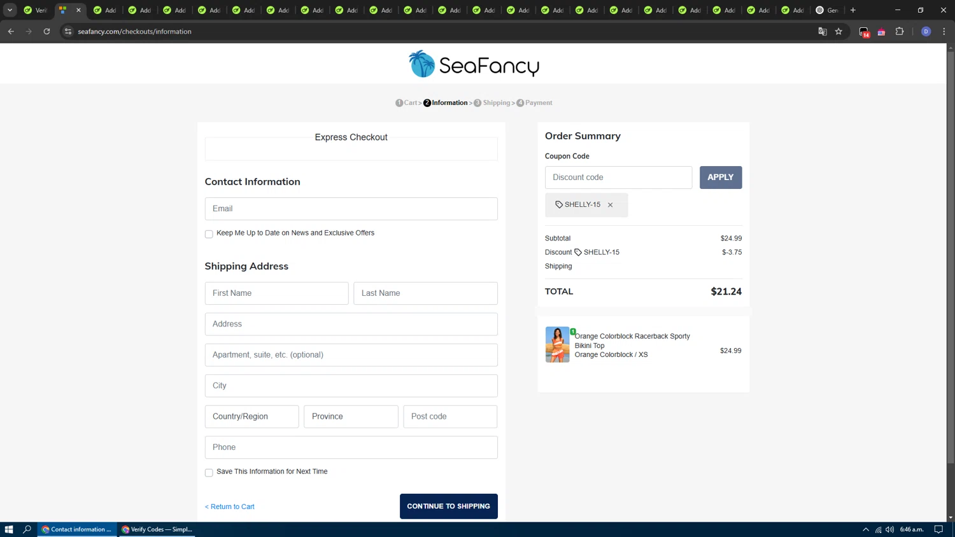Switch to the Verify Codes tab
955x537 pixels.
tap(36, 10)
